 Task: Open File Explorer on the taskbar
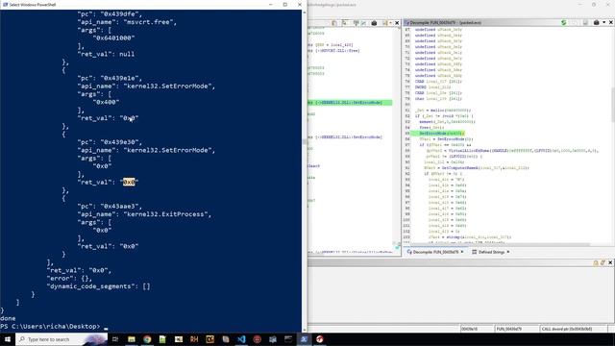132,339
